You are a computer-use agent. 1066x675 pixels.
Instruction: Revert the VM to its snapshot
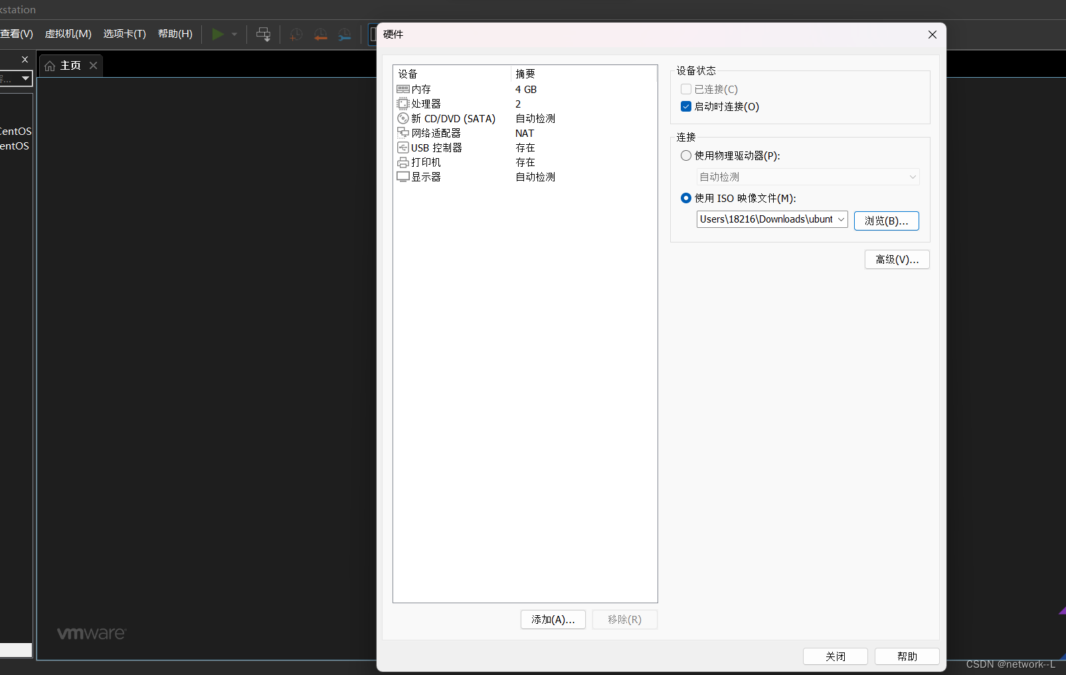click(x=321, y=34)
